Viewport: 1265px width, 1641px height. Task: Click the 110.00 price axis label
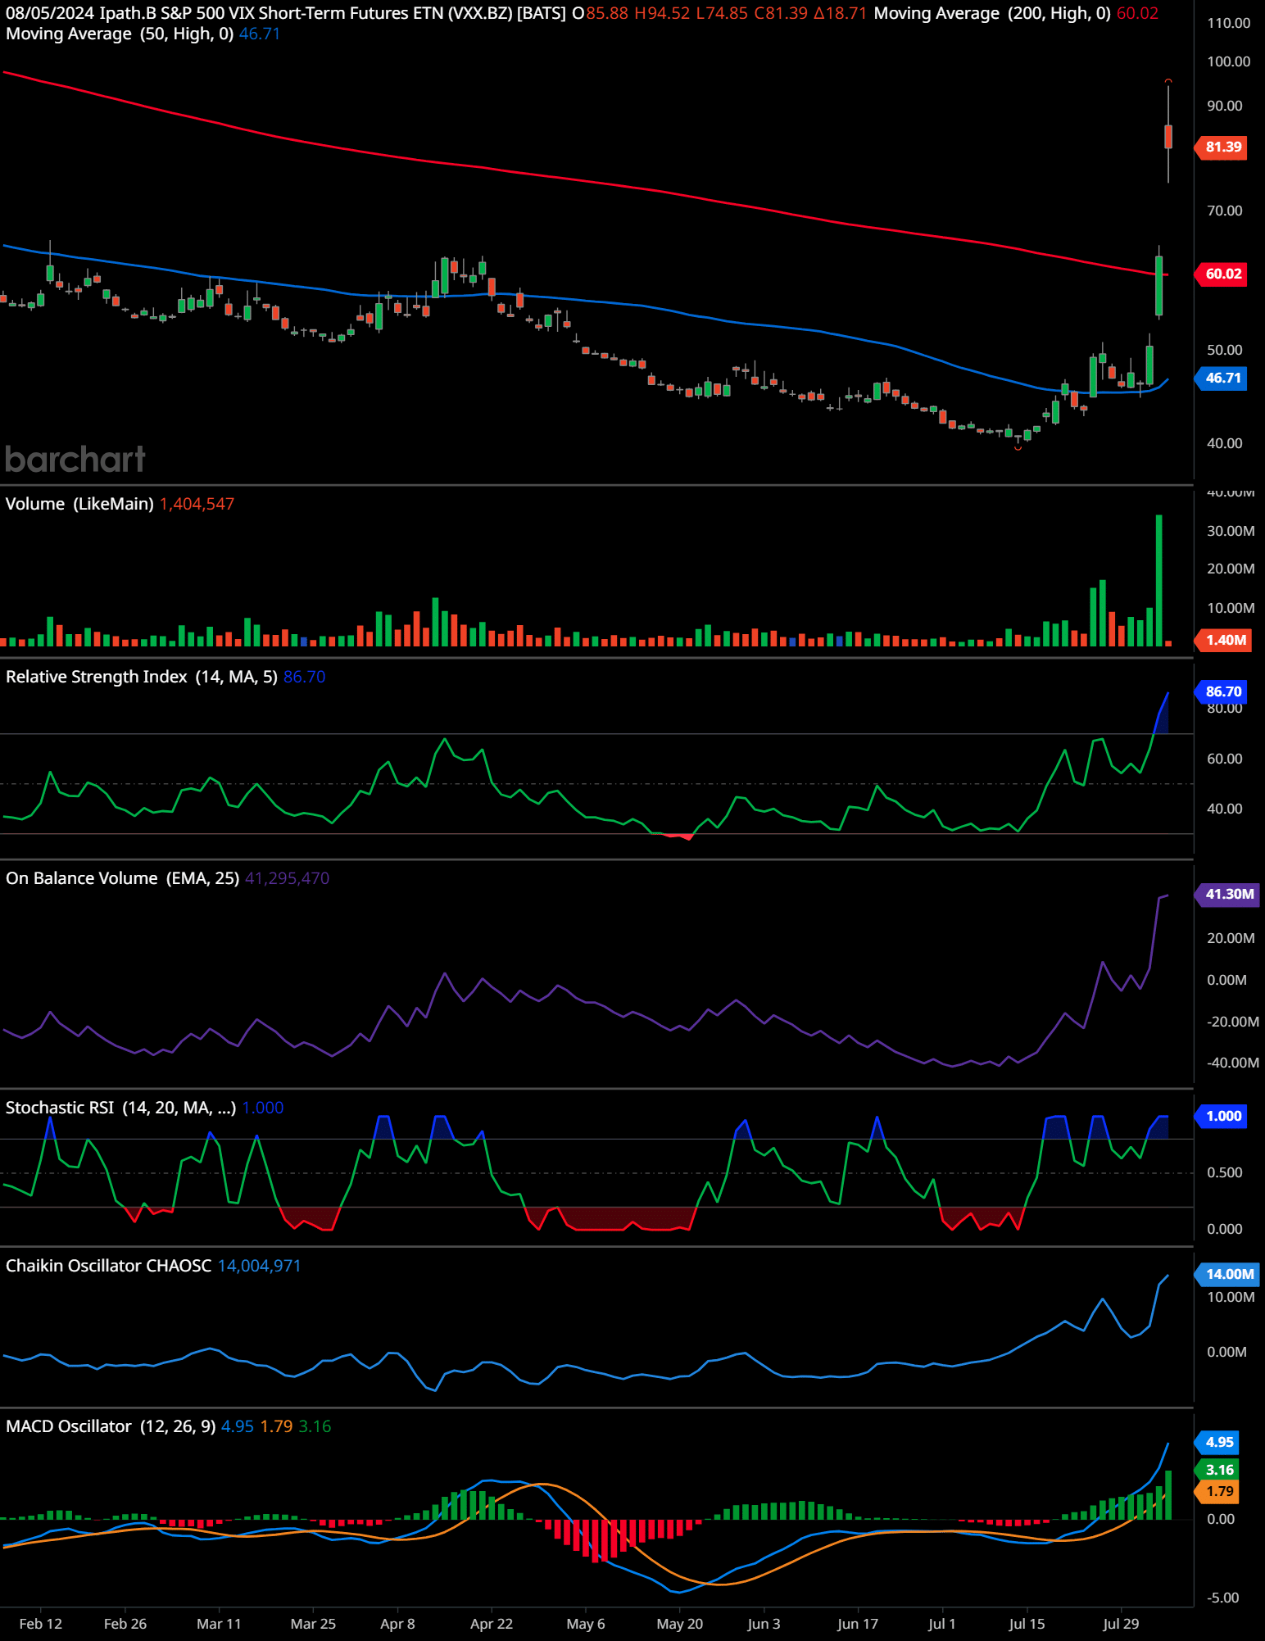(x=1229, y=23)
